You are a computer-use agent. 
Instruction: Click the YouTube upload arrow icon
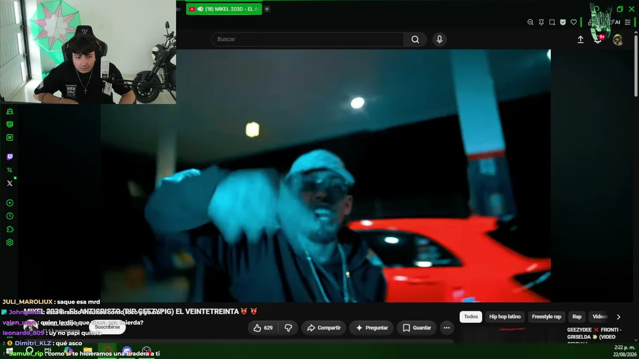pos(581,39)
